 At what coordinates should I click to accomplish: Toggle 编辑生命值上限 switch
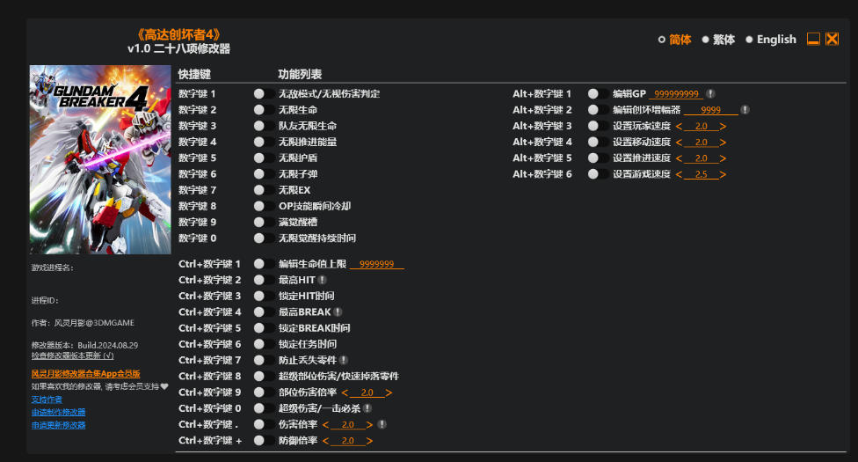[x=264, y=264]
